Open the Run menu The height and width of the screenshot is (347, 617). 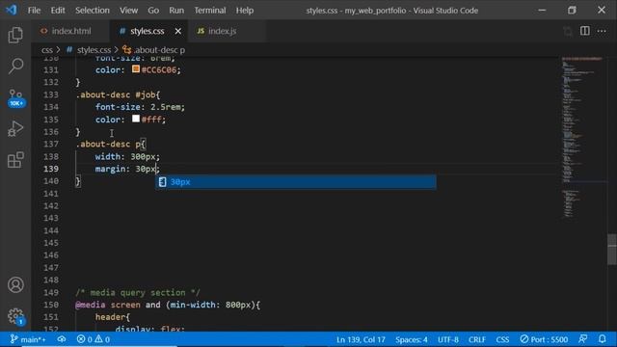pos(176,11)
